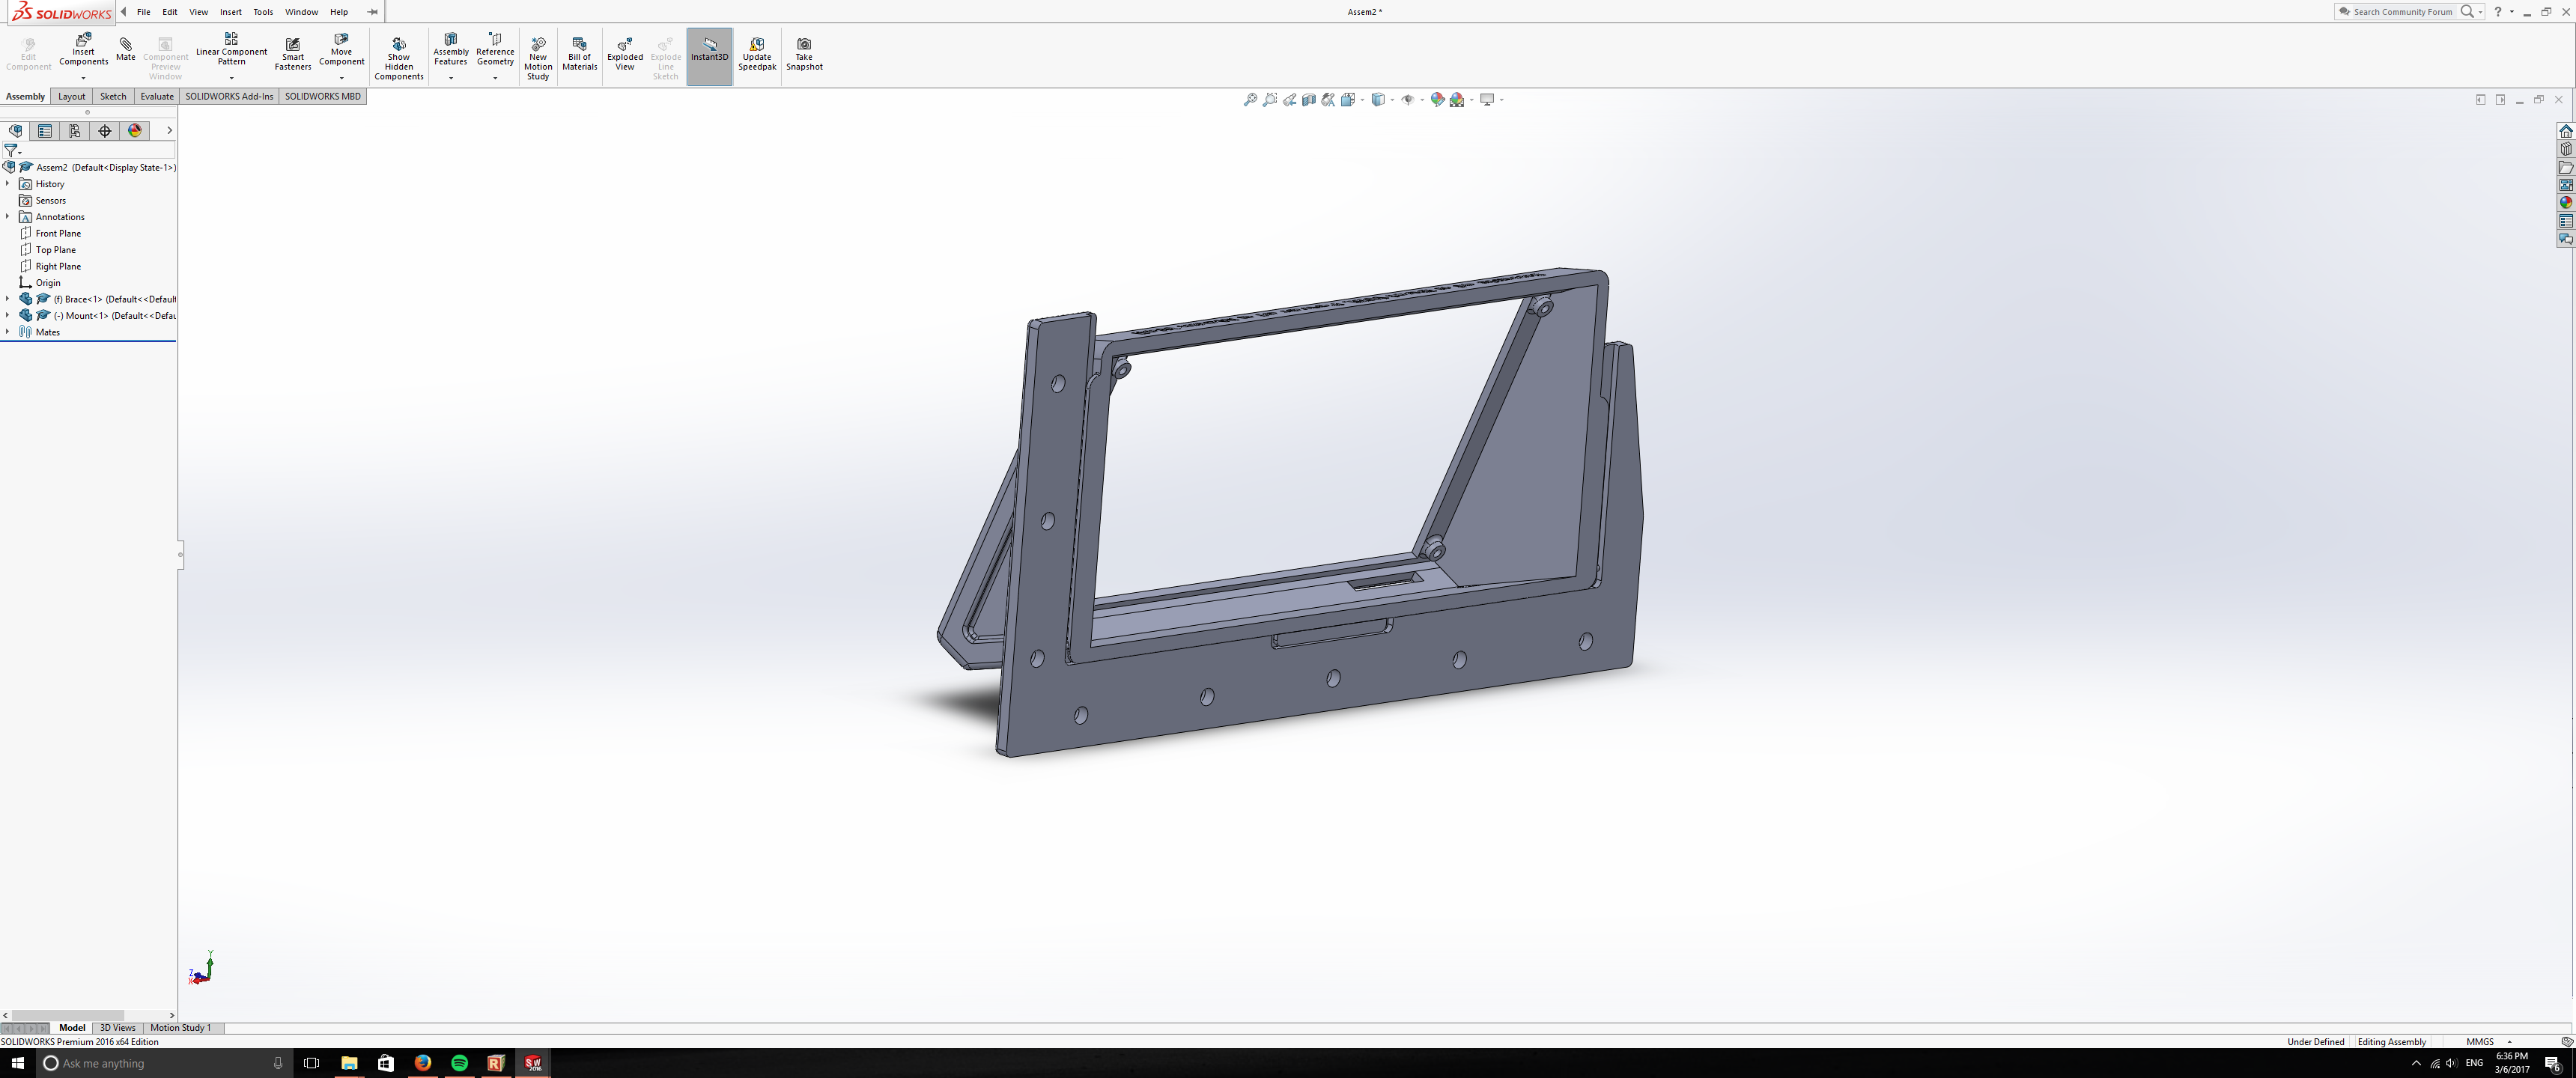Expand the Mount<1> component
Viewport: 2576px width, 1078px height.
(x=7, y=316)
